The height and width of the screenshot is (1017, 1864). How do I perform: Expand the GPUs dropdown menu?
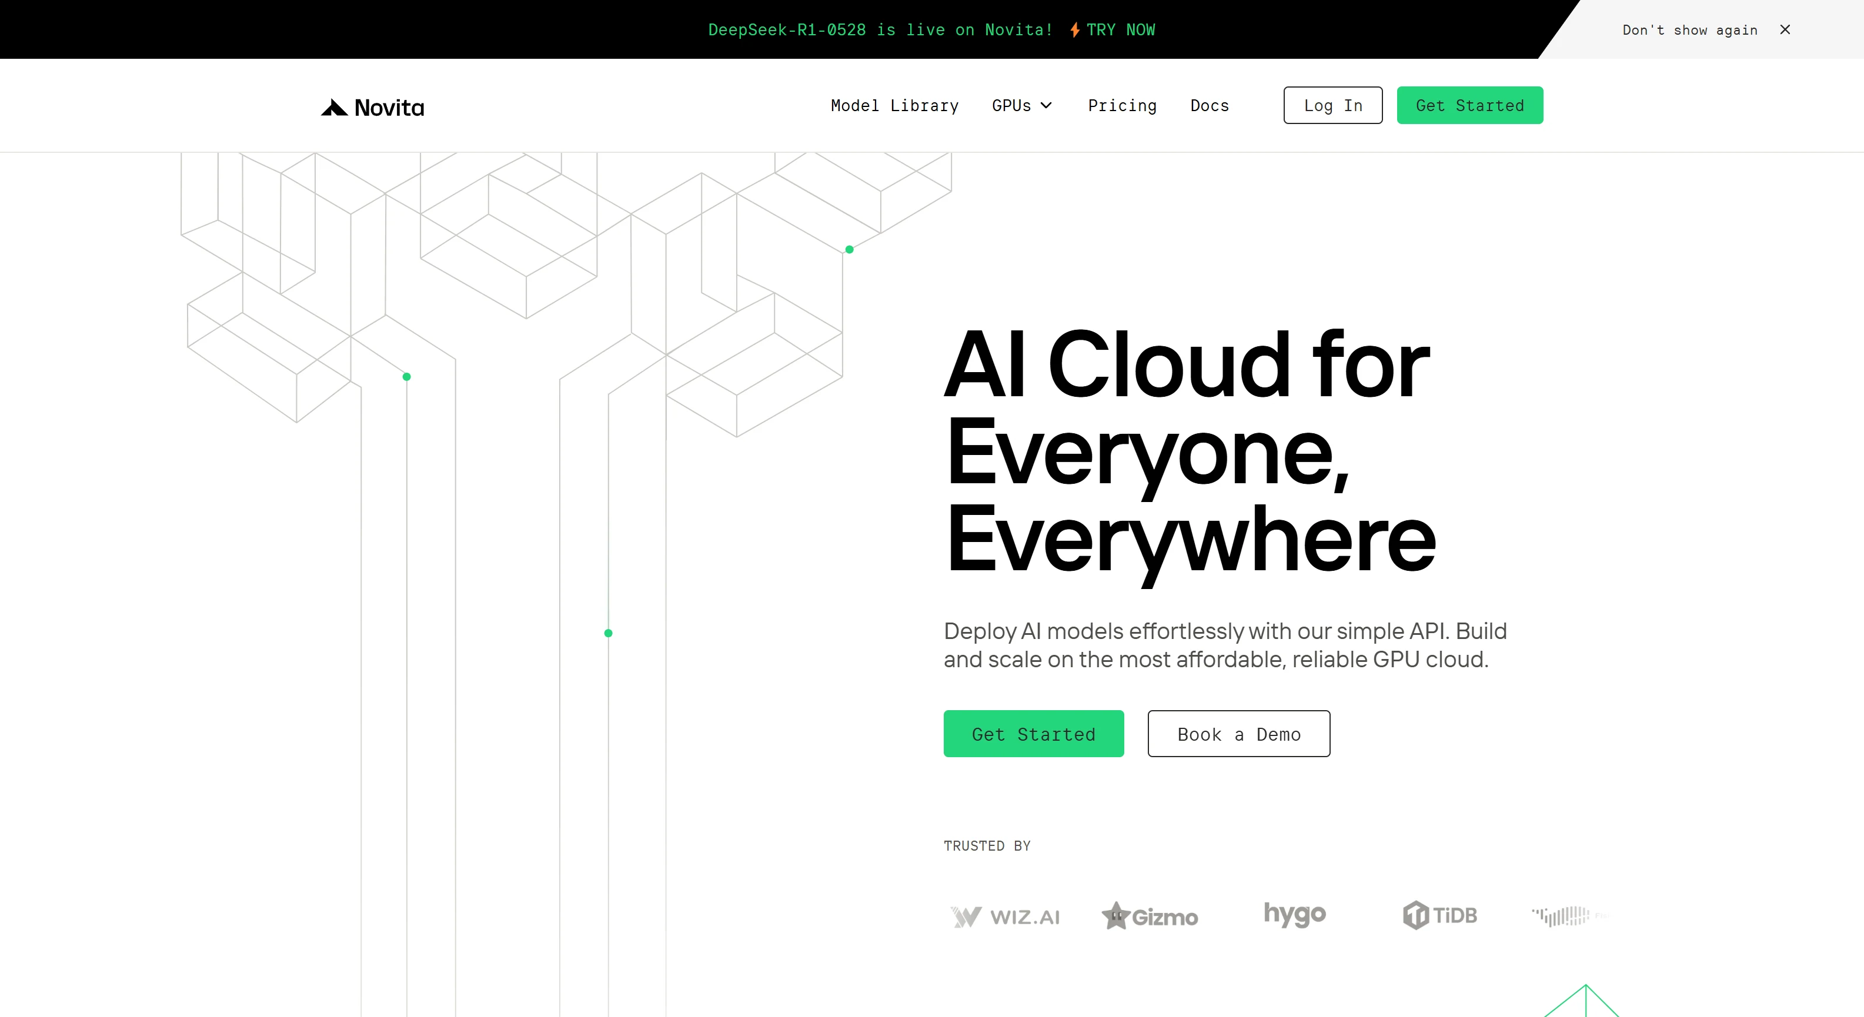click(1022, 106)
